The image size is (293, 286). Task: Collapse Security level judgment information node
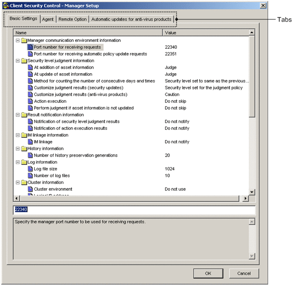[18, 61]
